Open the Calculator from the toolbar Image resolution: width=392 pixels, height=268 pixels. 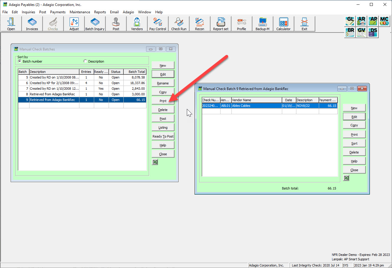click(x=283, y=24)
